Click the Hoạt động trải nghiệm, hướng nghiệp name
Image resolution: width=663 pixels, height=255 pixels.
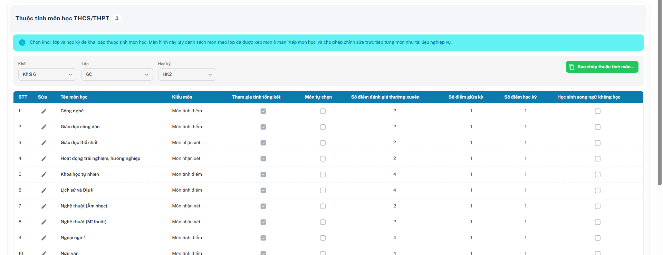click(x=100, y=159)
